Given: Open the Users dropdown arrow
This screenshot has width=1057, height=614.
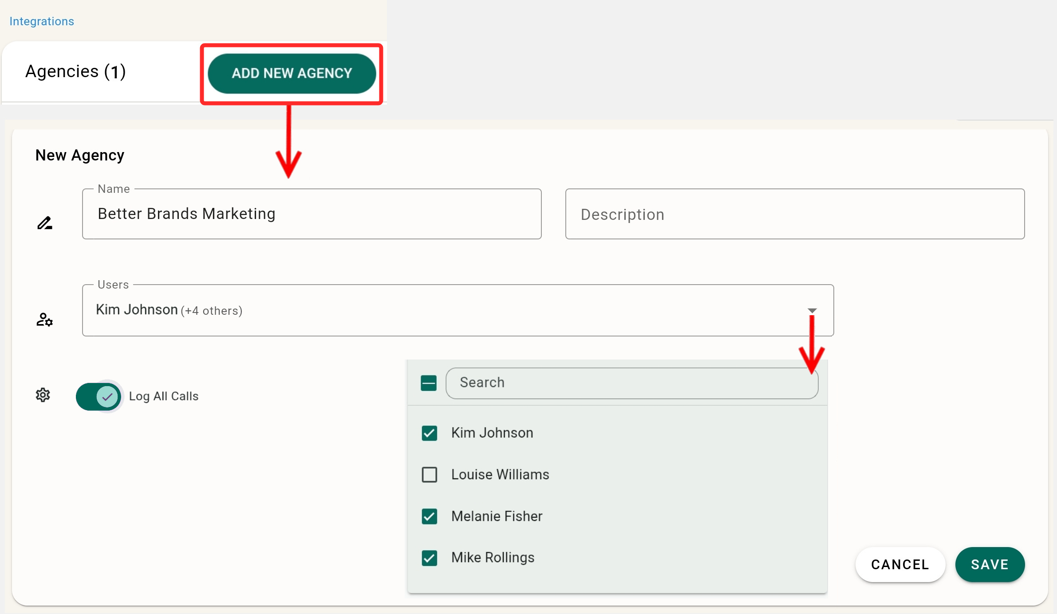Looking at the screenshot, I should click(x=812, y=310).
